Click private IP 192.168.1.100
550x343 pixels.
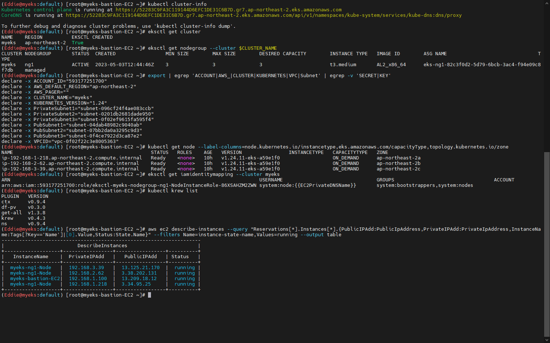(88, 279)
